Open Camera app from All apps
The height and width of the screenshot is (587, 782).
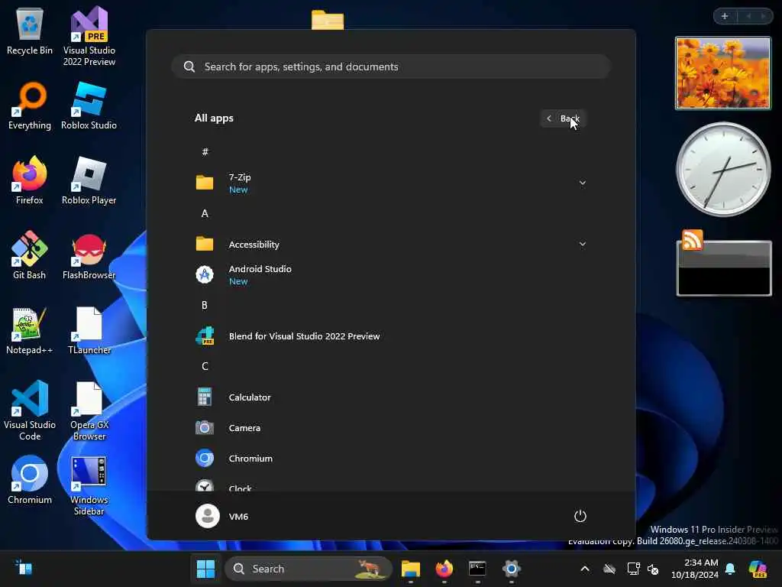coord(392,428)
